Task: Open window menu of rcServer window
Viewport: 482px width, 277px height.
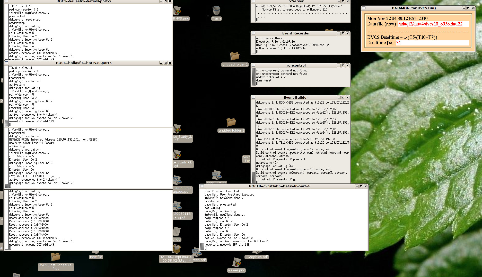Action: click(253, 1)
